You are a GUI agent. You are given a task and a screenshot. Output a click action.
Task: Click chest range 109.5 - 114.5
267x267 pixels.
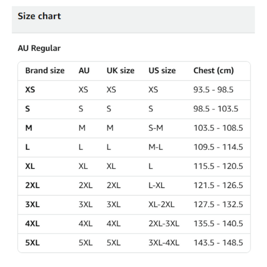click(x=218, y=147)
